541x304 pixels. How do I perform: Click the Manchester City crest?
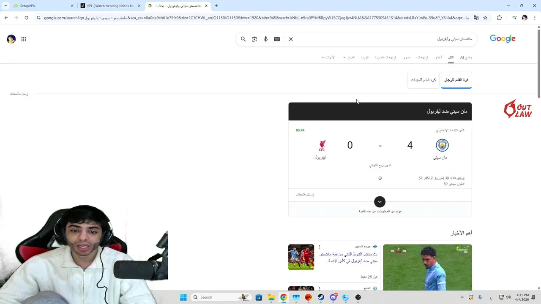(x=442, y=145)
